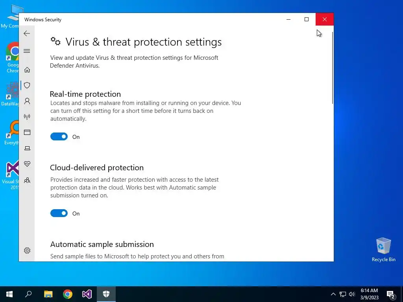The height and width of the screenshot is (302, 403).
Task: Click the Automatic sample submission heading
Action: [102, 244]
